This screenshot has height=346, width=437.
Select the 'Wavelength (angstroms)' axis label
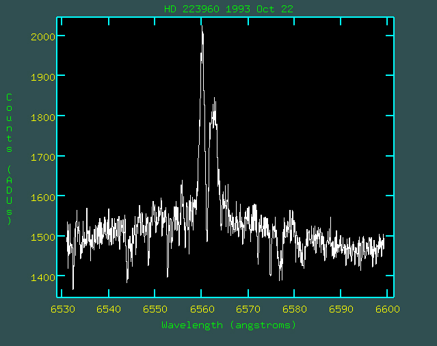[x=228, y=325]
